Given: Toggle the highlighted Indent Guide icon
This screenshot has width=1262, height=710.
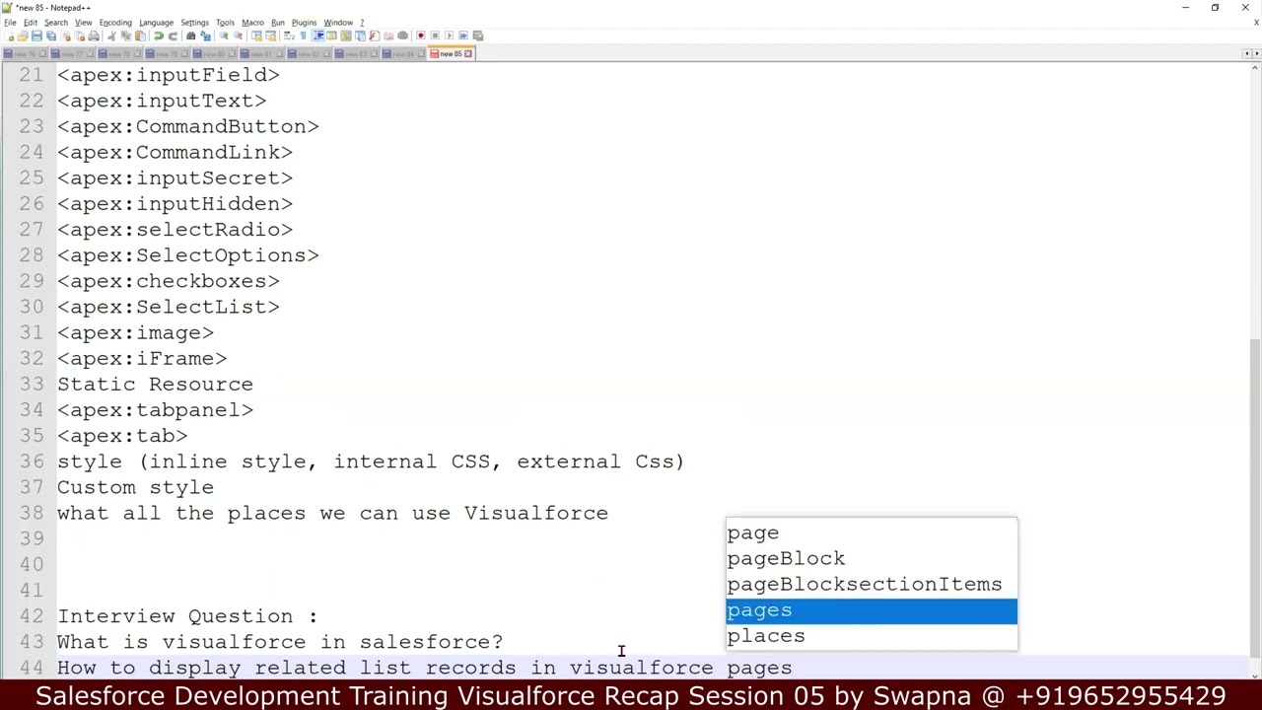Looking at the screenshot, I should [x=317, y=35].
